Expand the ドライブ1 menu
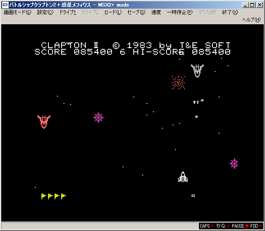Viewport: 265px width, 231px height. tap(68, 12)
